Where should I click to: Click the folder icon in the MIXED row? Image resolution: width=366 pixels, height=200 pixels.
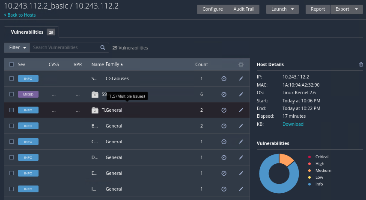pos(95,94)
